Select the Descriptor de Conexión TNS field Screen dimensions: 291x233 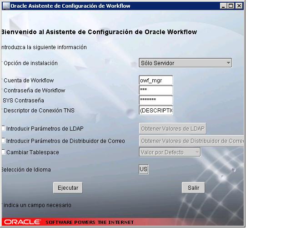tap(156, 111)
